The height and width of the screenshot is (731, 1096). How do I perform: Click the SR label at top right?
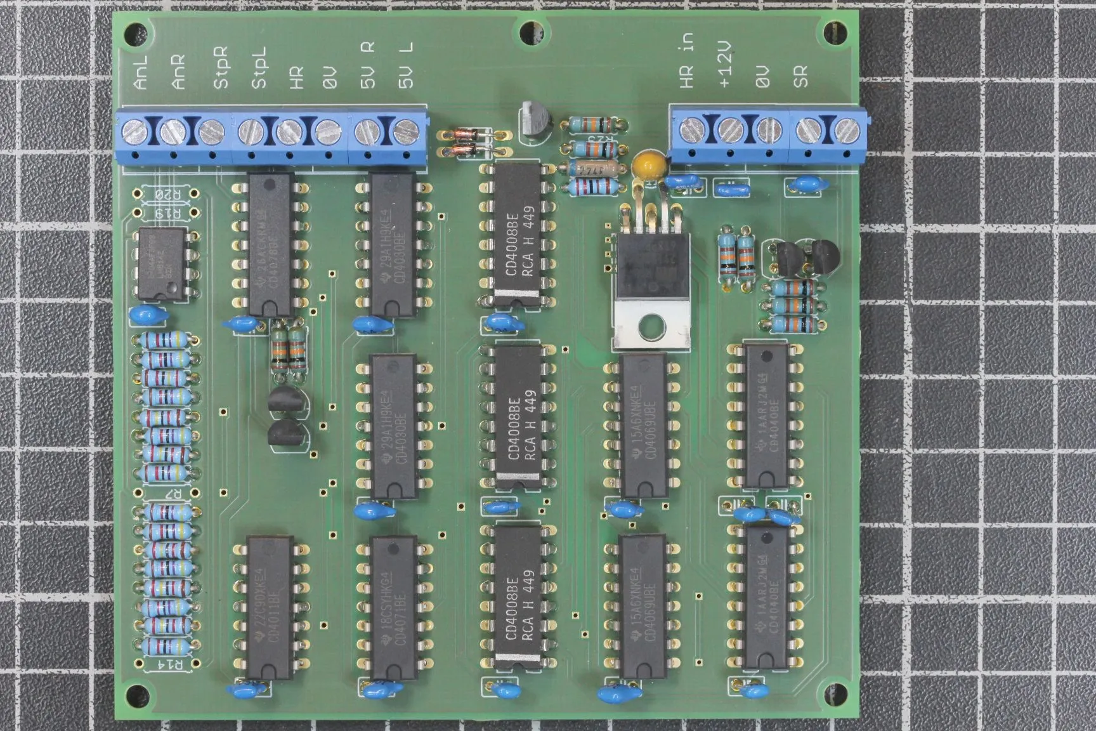point(801,76)
